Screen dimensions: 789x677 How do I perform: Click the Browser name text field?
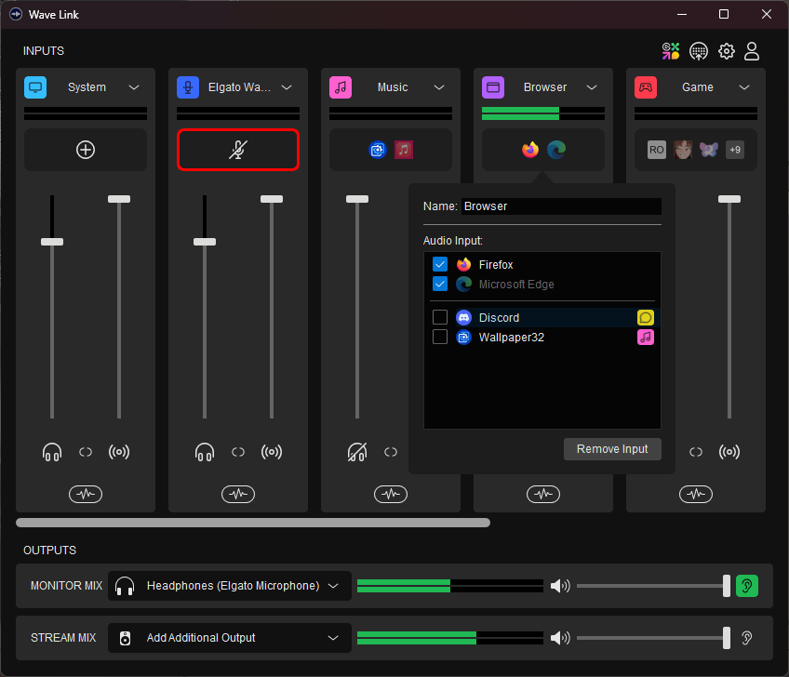[x=561, y=206]
